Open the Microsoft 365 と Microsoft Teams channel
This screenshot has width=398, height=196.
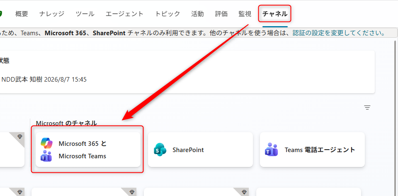click(x=88, y=150)
